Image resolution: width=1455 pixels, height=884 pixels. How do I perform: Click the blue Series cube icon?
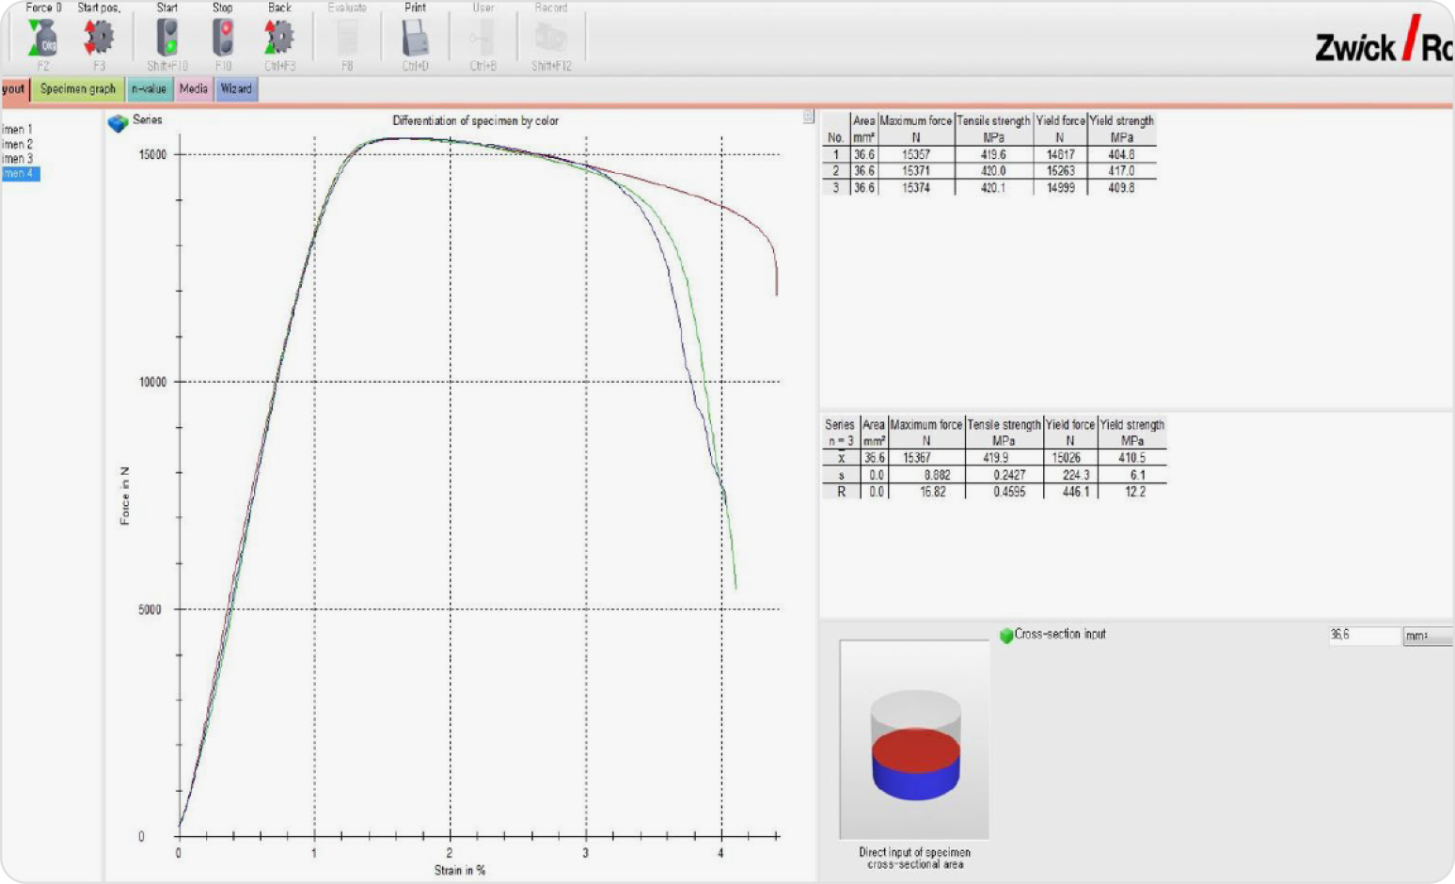(118, 123)
